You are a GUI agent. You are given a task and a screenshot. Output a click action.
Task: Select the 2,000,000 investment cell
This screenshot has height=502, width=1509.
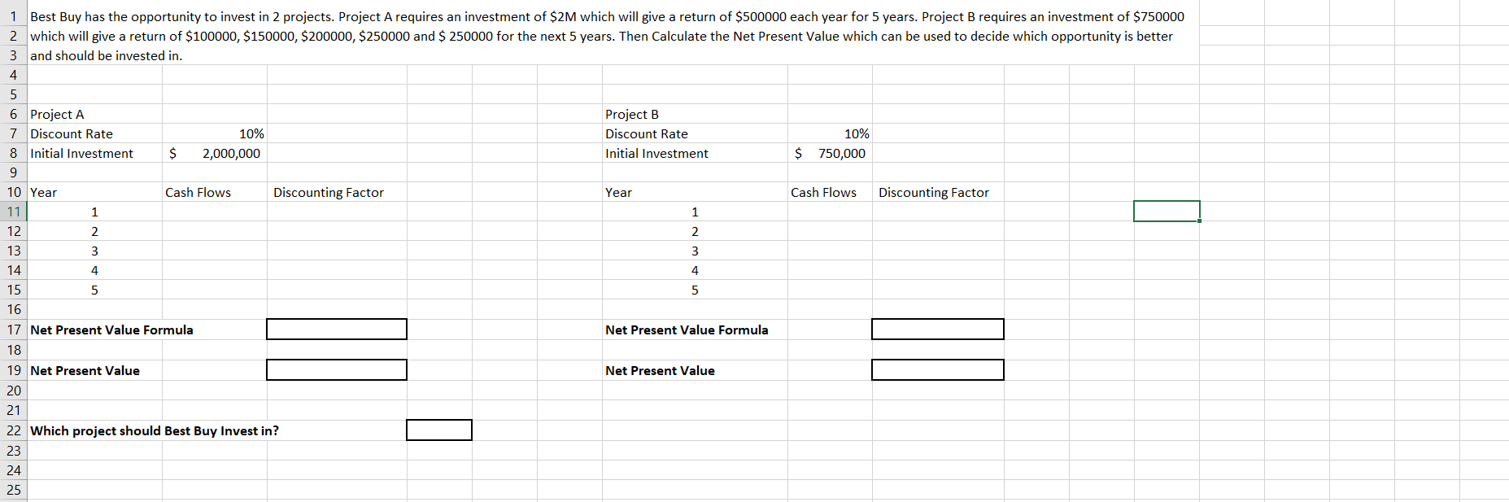(x=215, y=153)
